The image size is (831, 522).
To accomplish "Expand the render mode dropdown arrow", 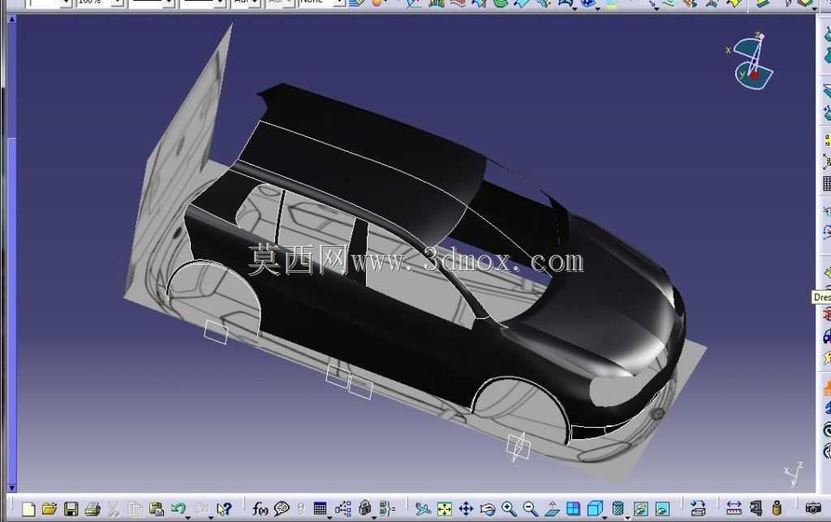I will click(x=627, y=516).
